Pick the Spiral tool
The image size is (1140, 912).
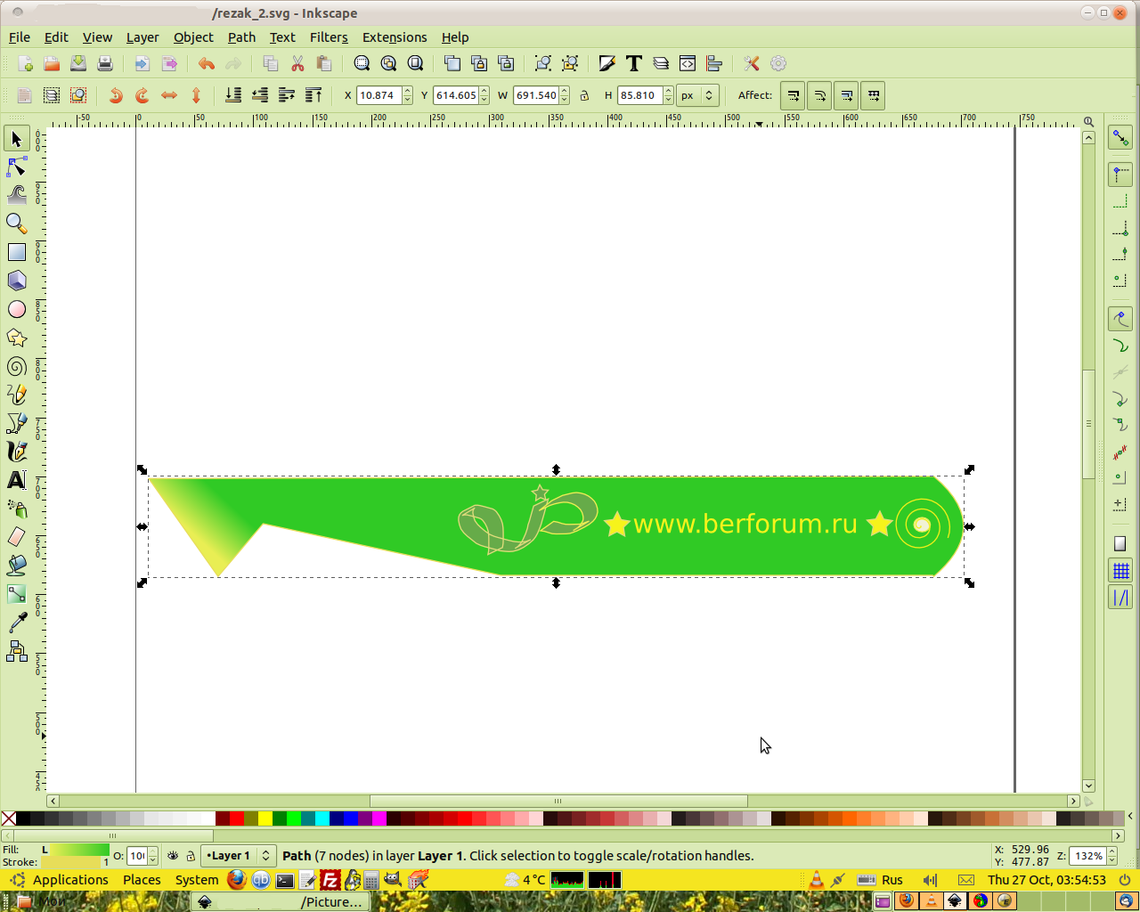click(x=17, y=367)
